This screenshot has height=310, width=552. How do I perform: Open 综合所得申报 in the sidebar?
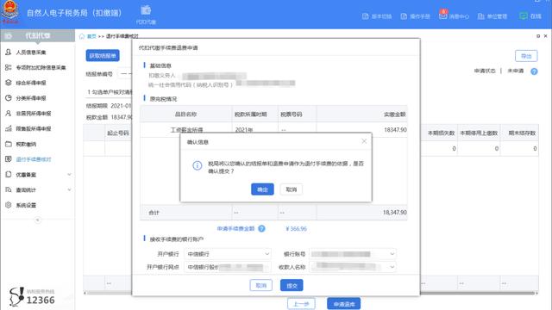tap(31, 83)
